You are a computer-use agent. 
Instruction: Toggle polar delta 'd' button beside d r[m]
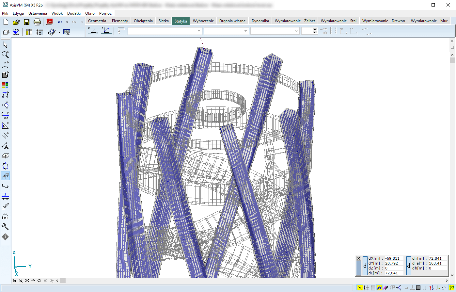(409, 266)
